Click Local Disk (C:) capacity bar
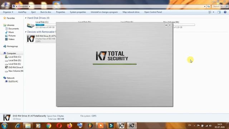The image size is (229, 129). coord(45,25)
